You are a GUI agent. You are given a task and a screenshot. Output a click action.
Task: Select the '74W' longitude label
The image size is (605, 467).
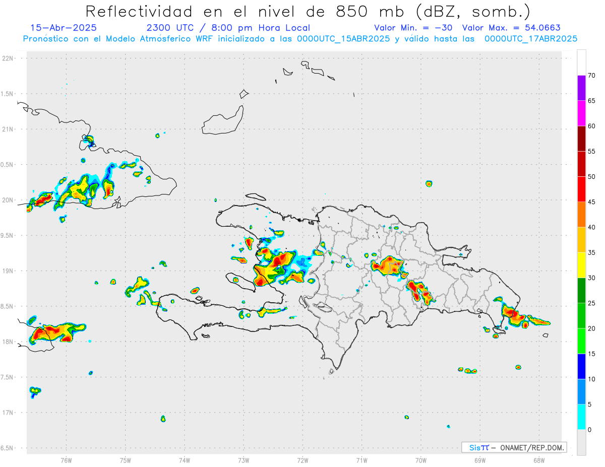(185, 460)
